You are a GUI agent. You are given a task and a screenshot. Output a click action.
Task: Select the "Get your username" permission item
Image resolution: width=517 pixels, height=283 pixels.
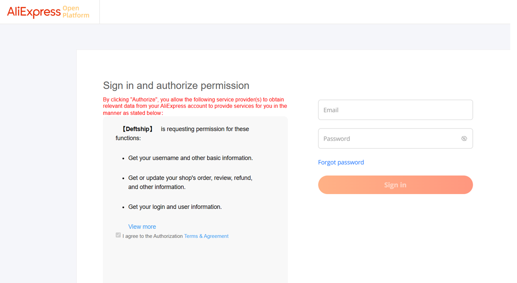tap(190, 158)
